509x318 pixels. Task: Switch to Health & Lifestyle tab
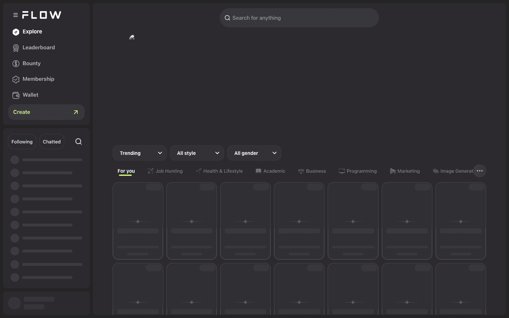(219, 171)
